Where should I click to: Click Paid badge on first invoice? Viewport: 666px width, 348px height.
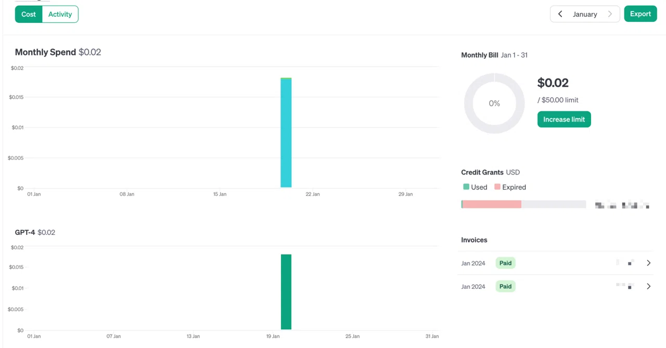coord(505,263)
